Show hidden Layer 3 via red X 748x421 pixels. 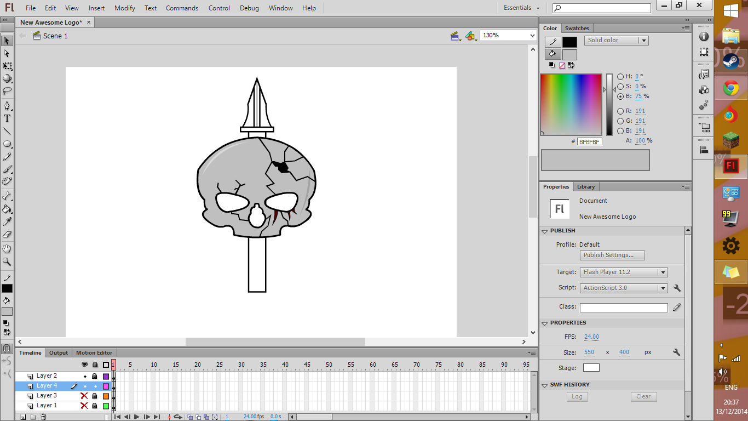(84, 396)
